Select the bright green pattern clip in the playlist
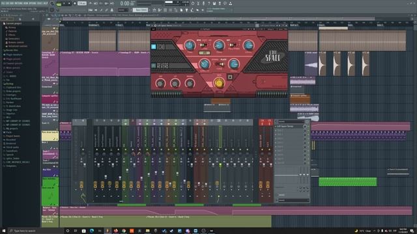 347,182
